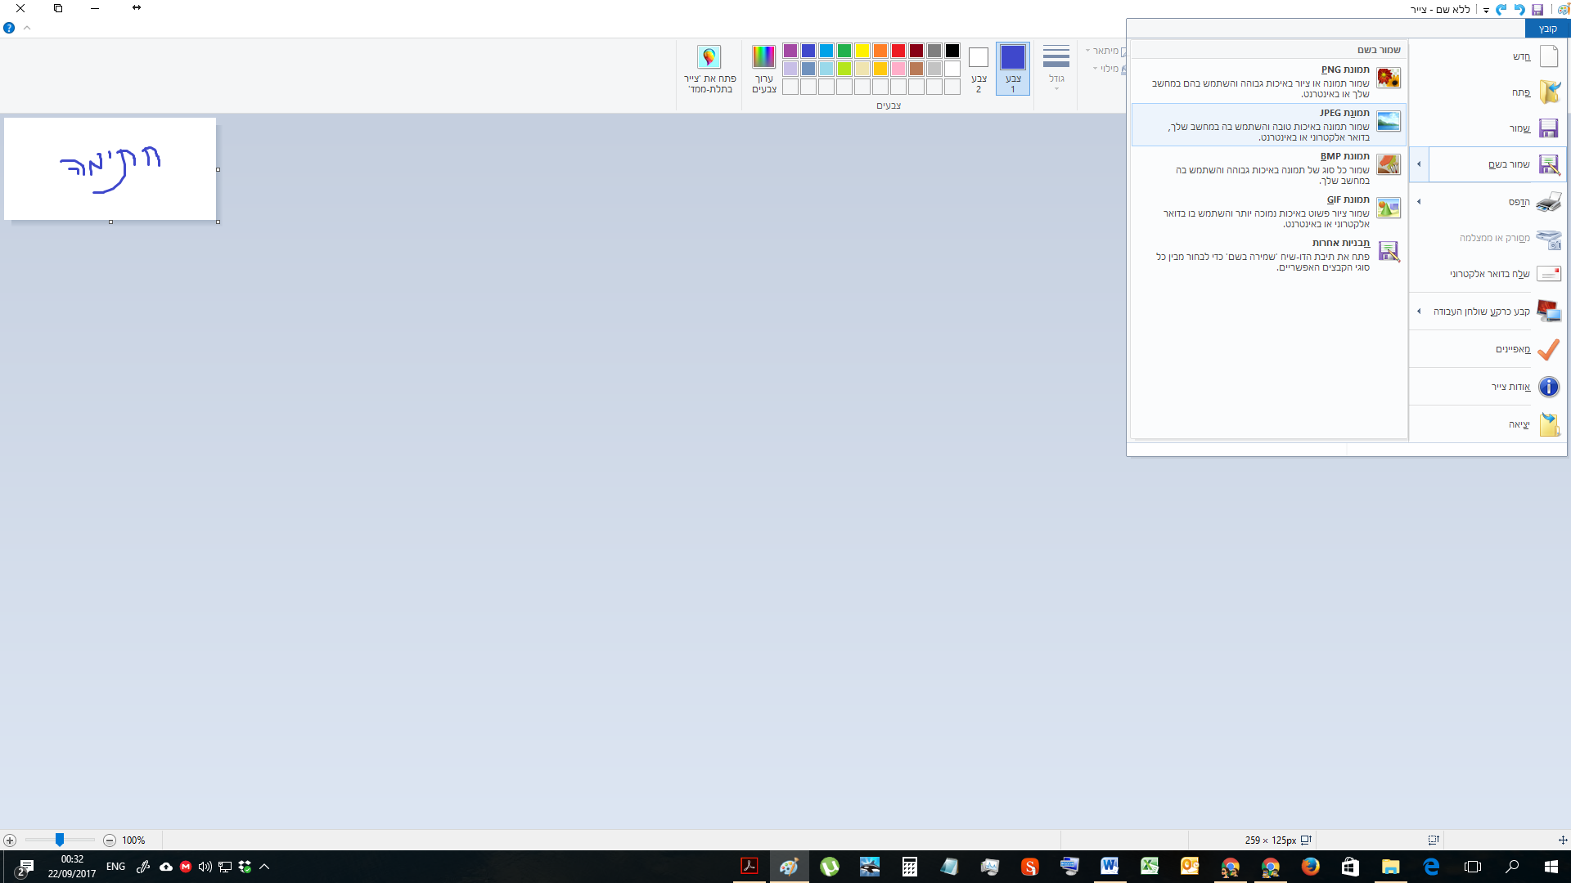Open File Explorer from the taskbar
The image size is (1571, 883).
tap(1390, 867)
